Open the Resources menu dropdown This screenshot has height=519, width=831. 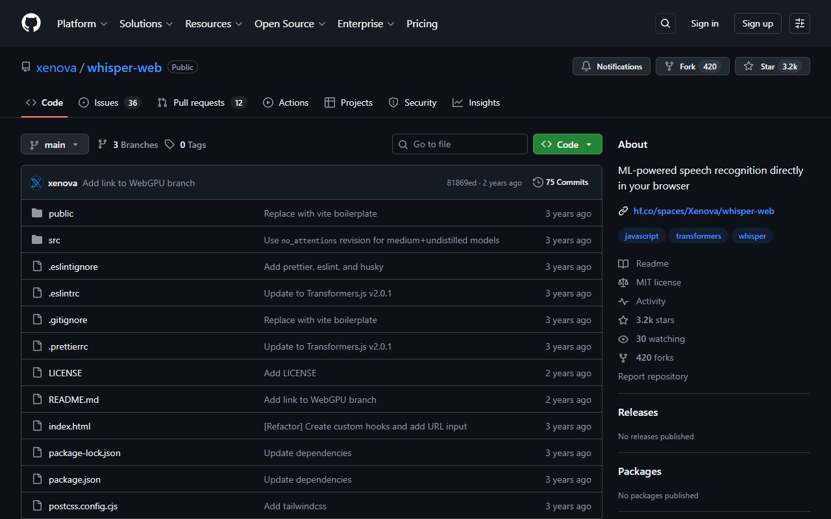[214, 23]
